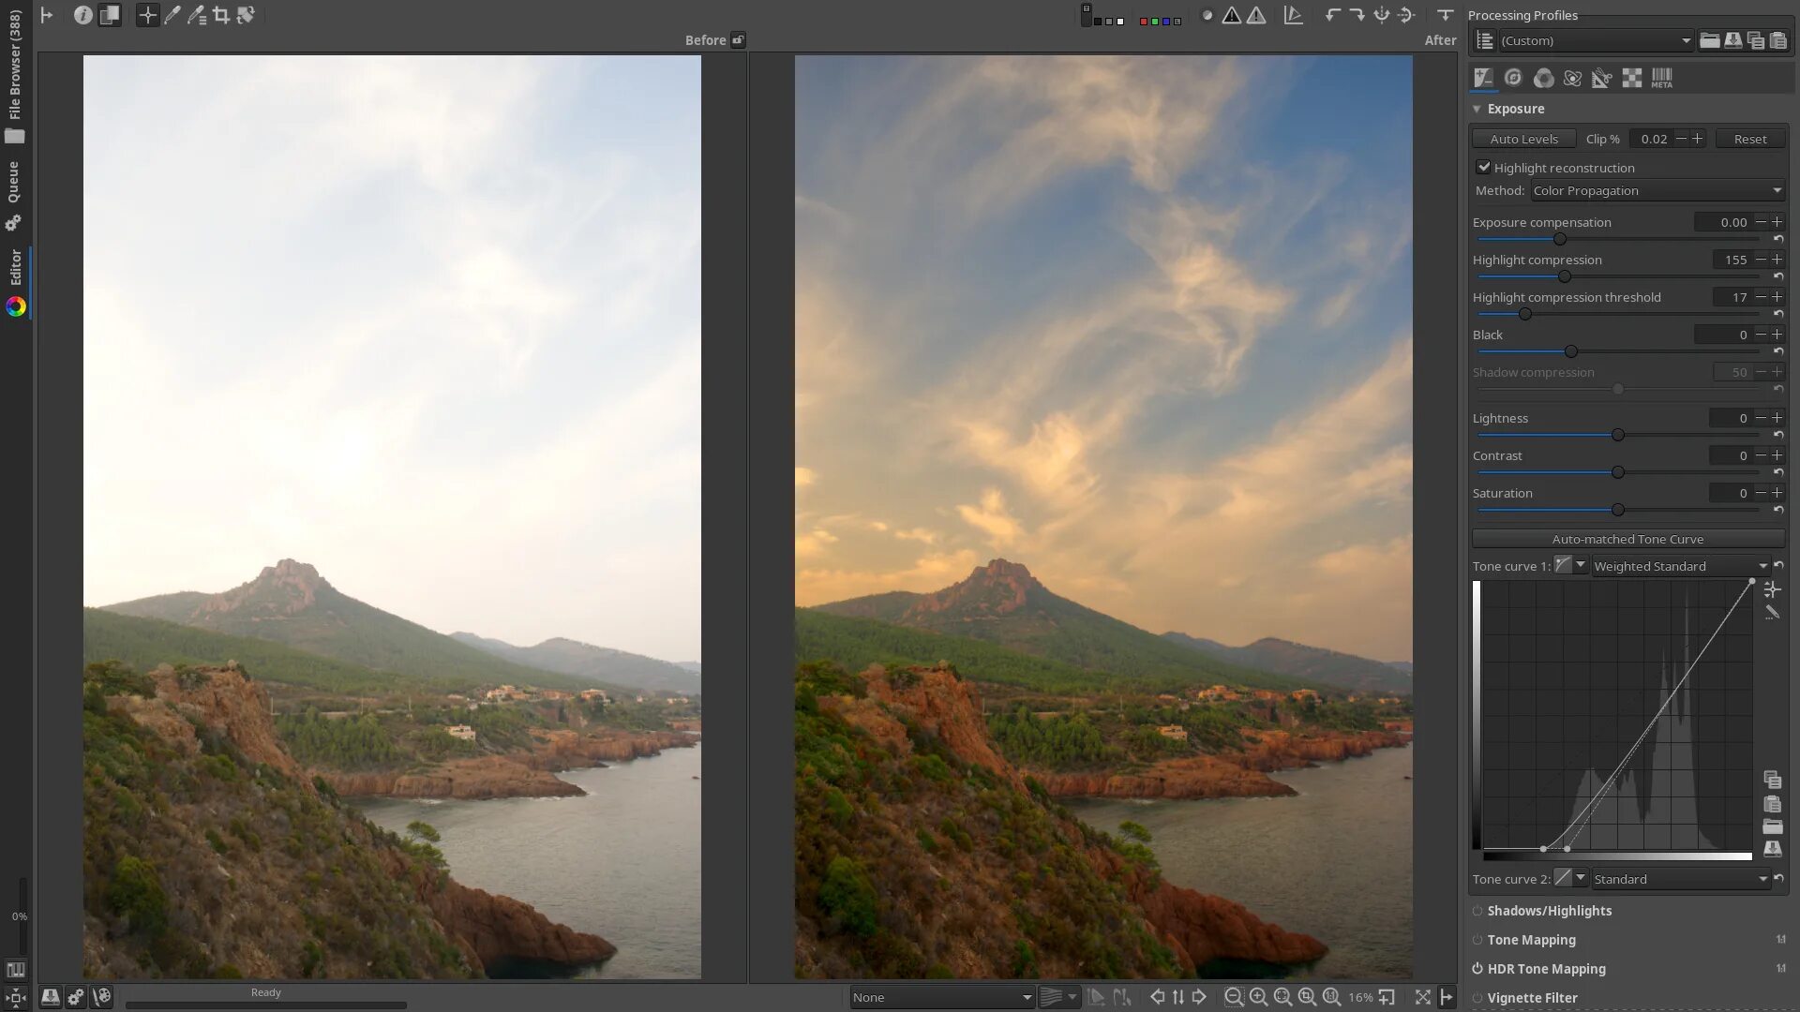Click the Reset exposure button
Image resolution: width=1800 pixels, height=1012 pixels.
click(1750, 139)
